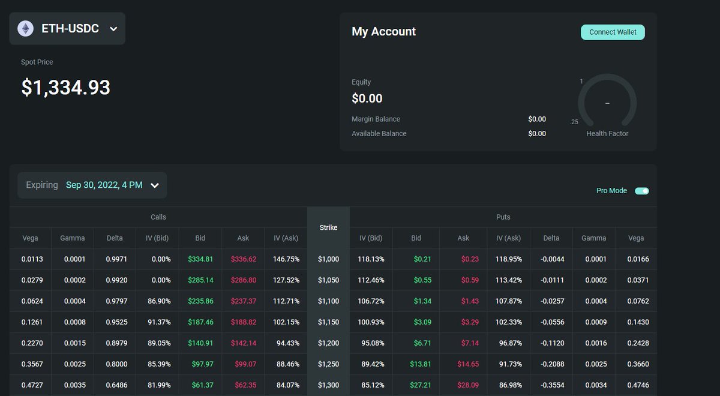Click put delta value -0.0044
The width and height of the screenshot is (720, 396).
[551, 259]
